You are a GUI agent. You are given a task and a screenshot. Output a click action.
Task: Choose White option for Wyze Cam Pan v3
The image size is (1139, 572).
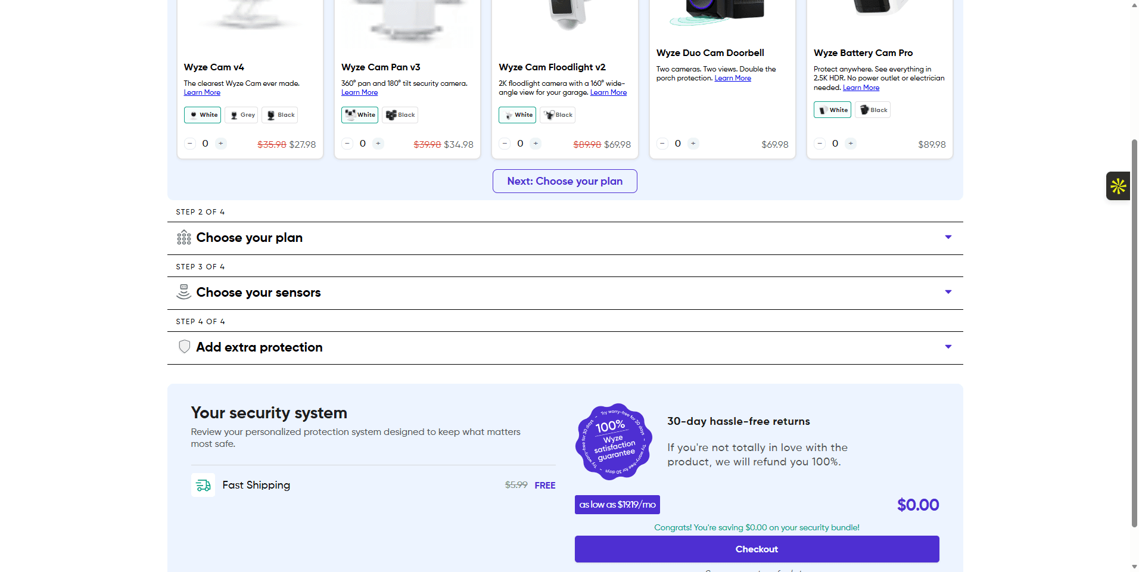tap(360, 115)
